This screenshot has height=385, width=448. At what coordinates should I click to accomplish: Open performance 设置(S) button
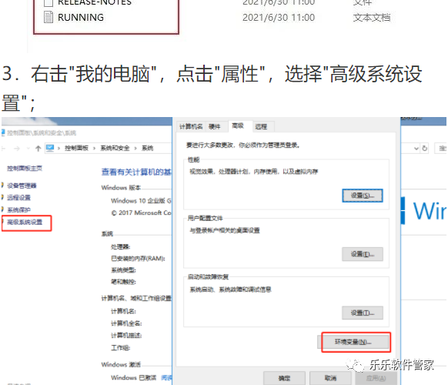click(363, 196)
